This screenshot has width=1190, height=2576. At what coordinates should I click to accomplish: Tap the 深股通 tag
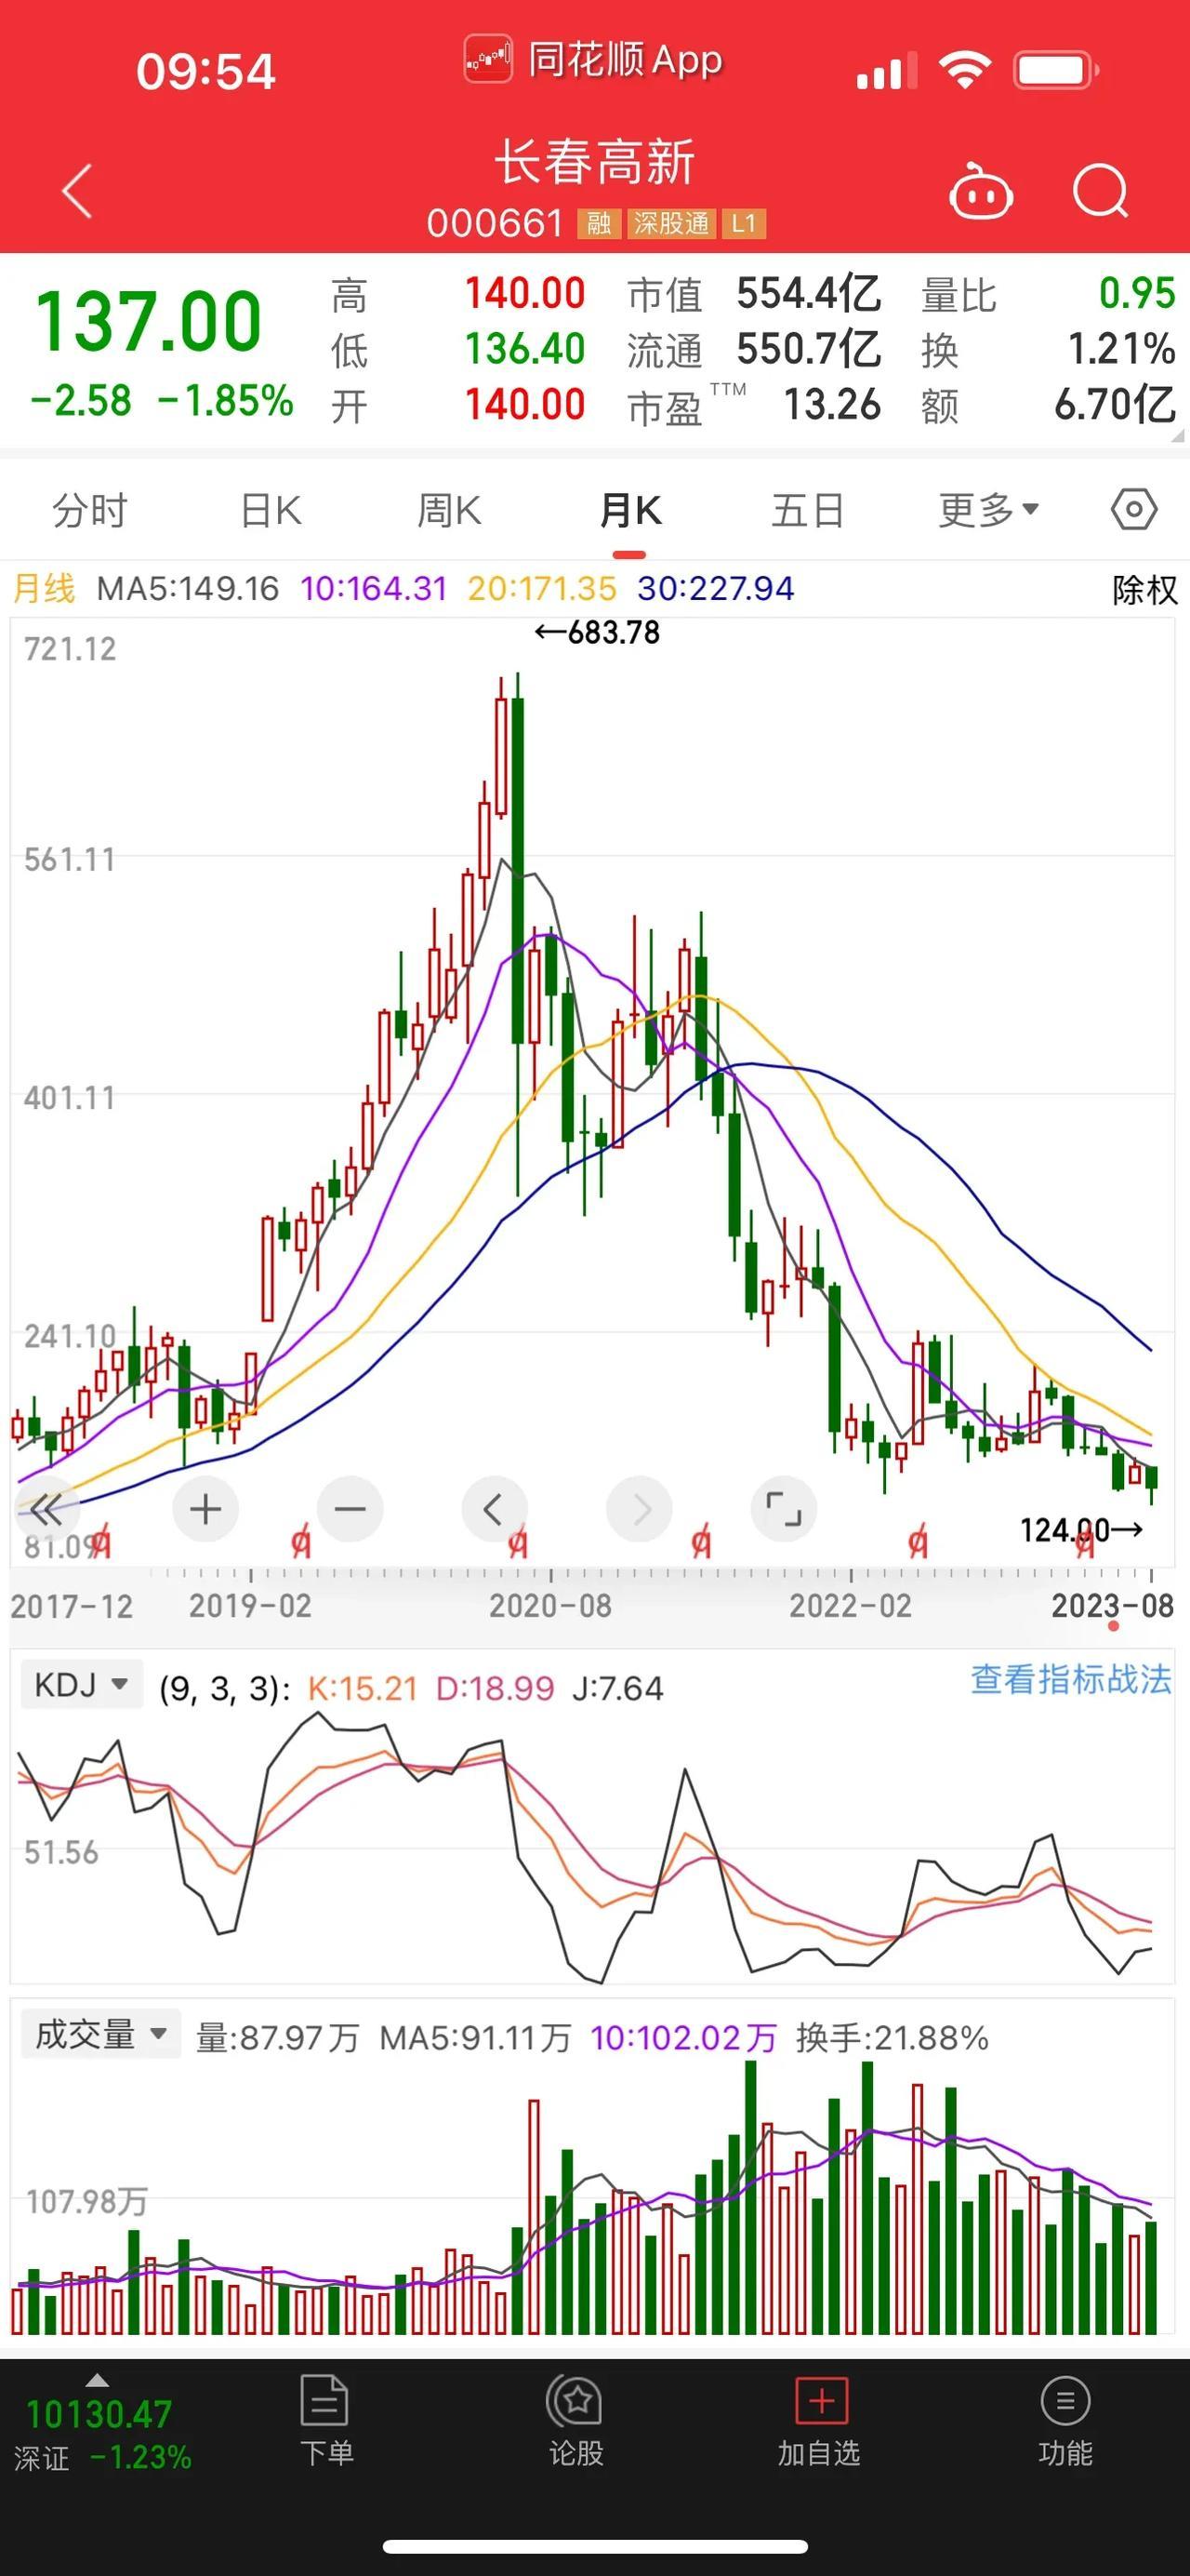coord(670,223)
